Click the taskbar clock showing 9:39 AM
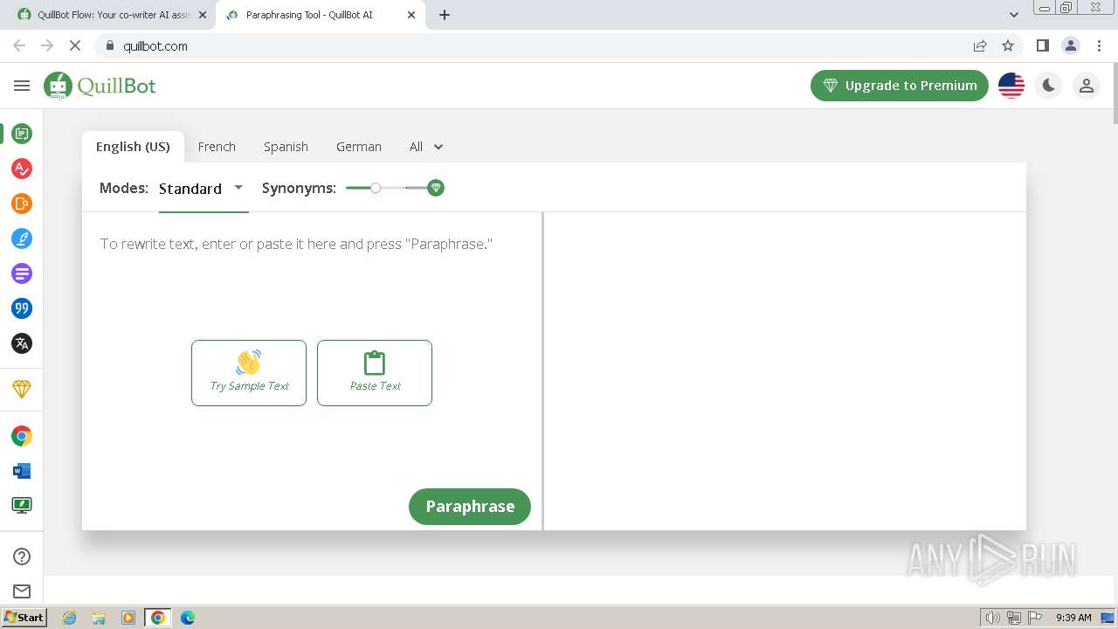 1073,618
